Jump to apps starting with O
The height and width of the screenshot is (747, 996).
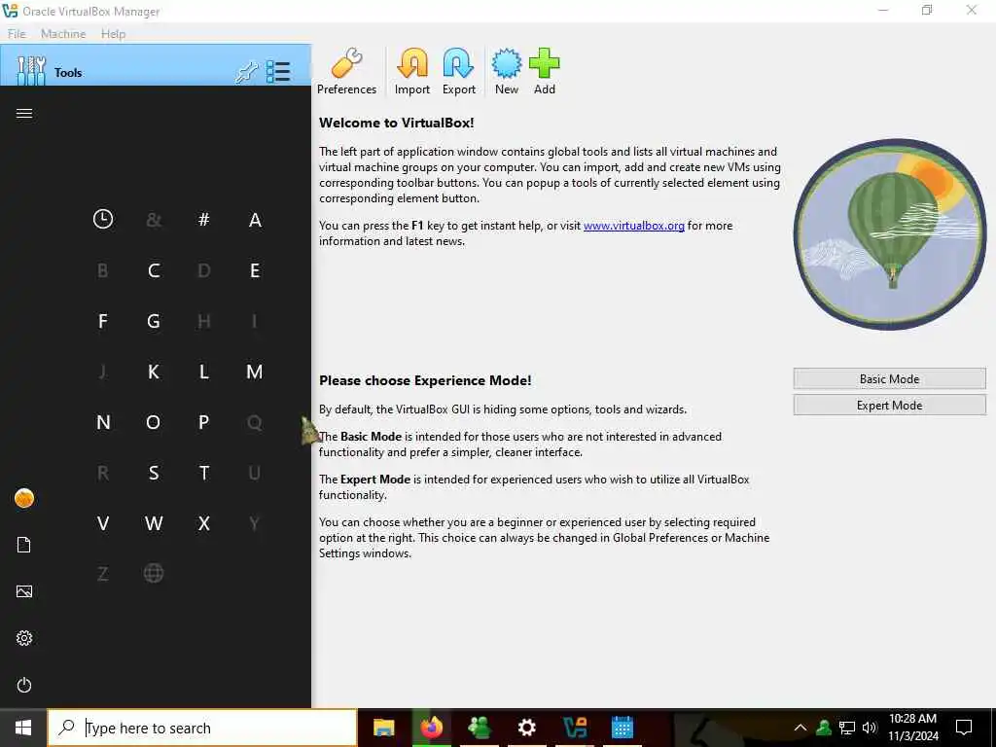154,422
